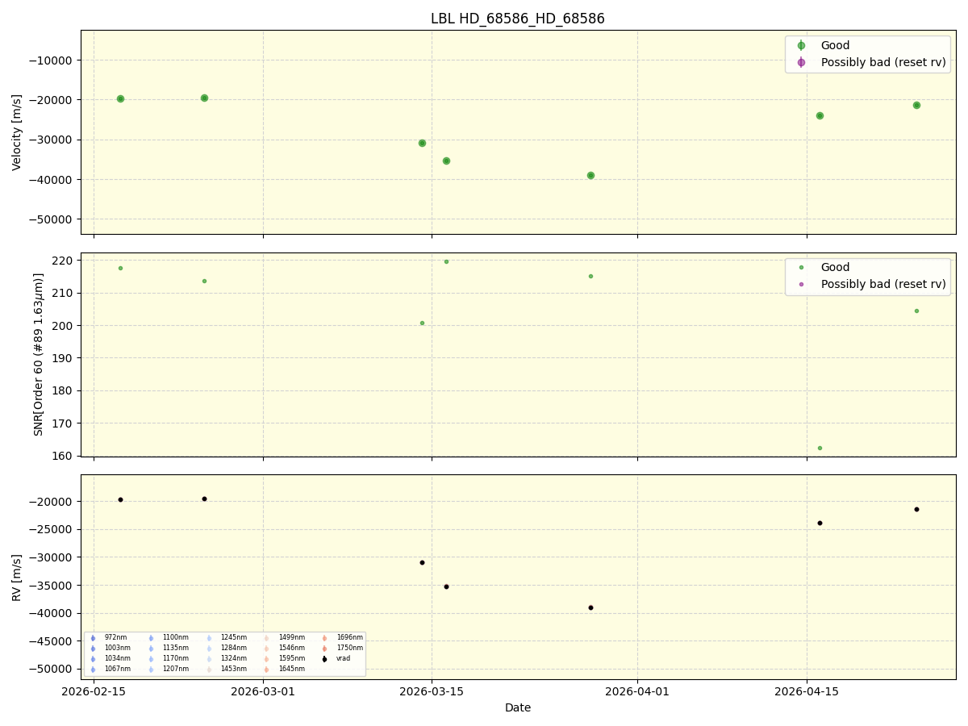Click the 1135nm legend marker
The image size is (968, 726).
[151, 649]
